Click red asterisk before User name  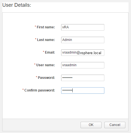coord(35,64)
